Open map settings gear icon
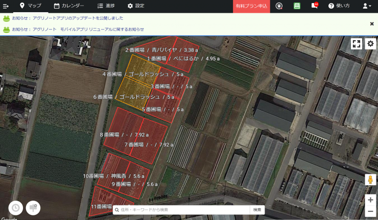Image resolution: width=378 pixels, height=220 pixels. point(370,44)
